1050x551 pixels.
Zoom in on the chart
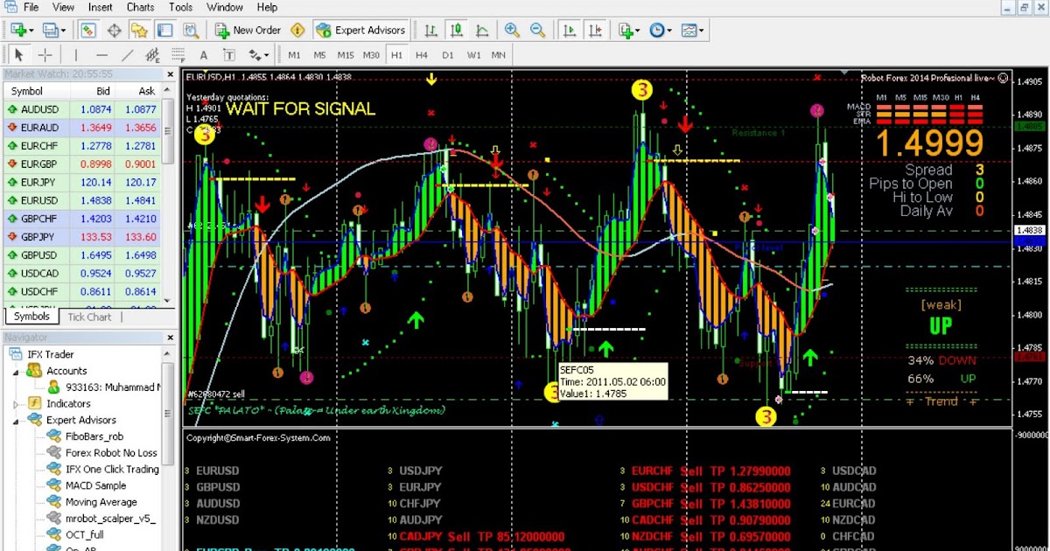tap(512, 31)
